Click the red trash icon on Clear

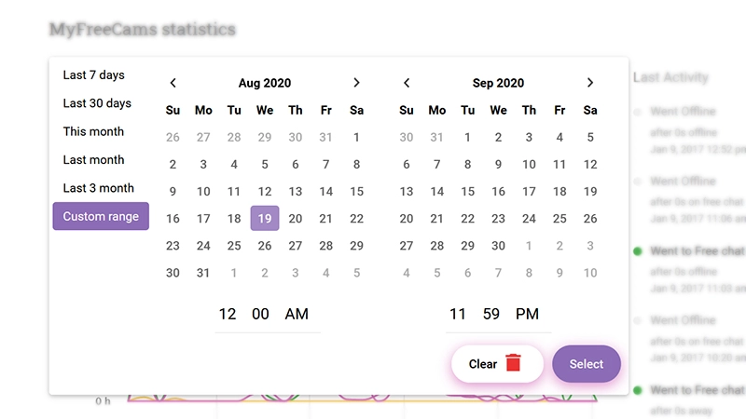[x=514, y=363]
